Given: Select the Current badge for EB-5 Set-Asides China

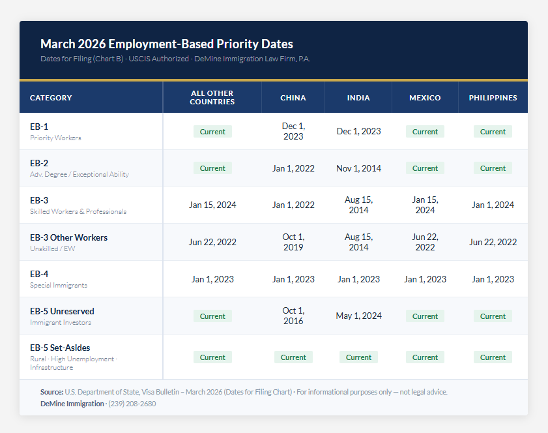Looking at the screenshot, I should tap(293, 357).
